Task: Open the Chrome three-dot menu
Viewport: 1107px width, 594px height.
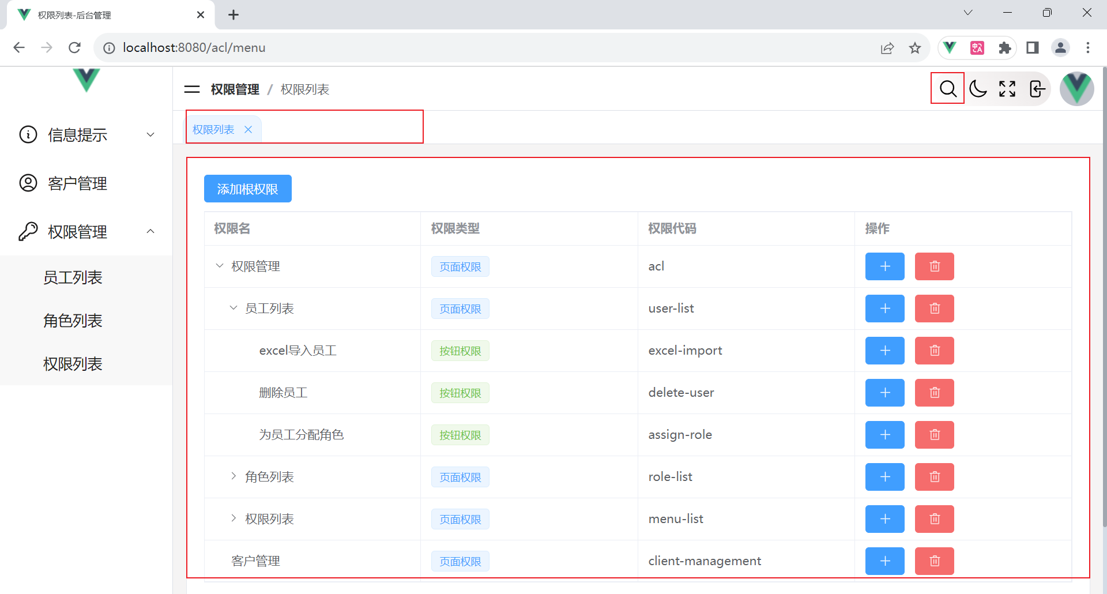Action: (x=1088, y=48)
